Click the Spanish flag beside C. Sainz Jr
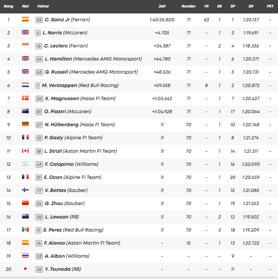Viewport: 278px width, 279px height. [25, 19]
